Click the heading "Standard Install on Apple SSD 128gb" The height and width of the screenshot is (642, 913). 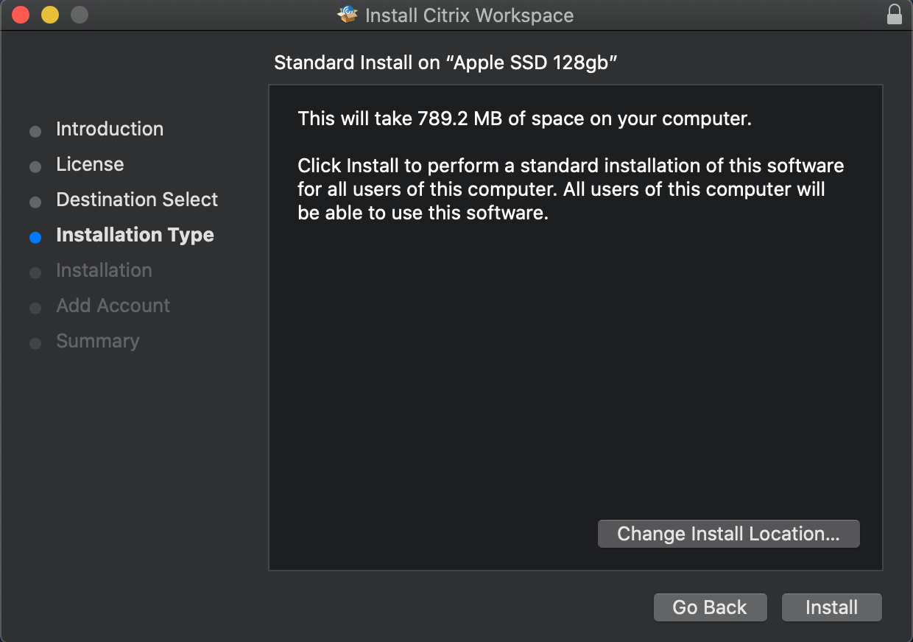[445, 63]
